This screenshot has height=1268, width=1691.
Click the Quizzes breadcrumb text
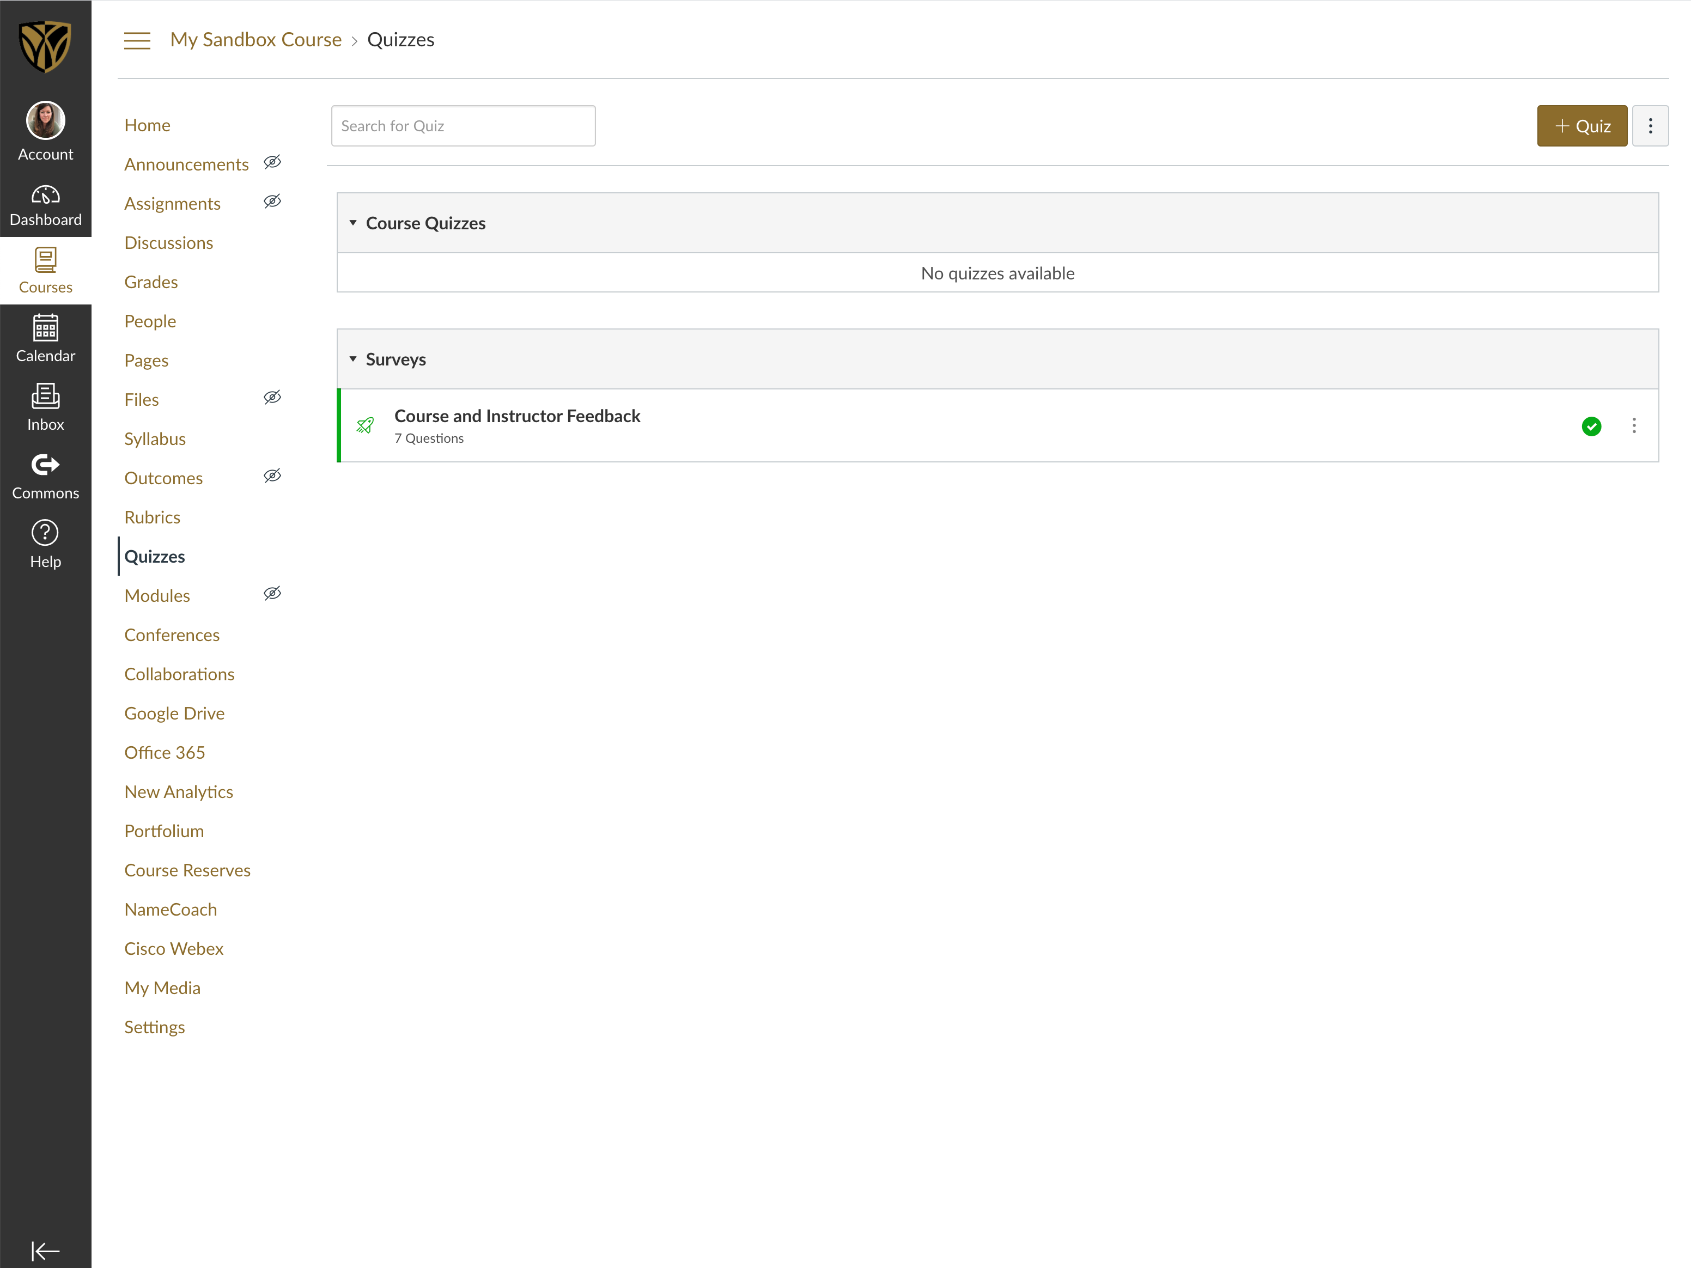[400, 40]
